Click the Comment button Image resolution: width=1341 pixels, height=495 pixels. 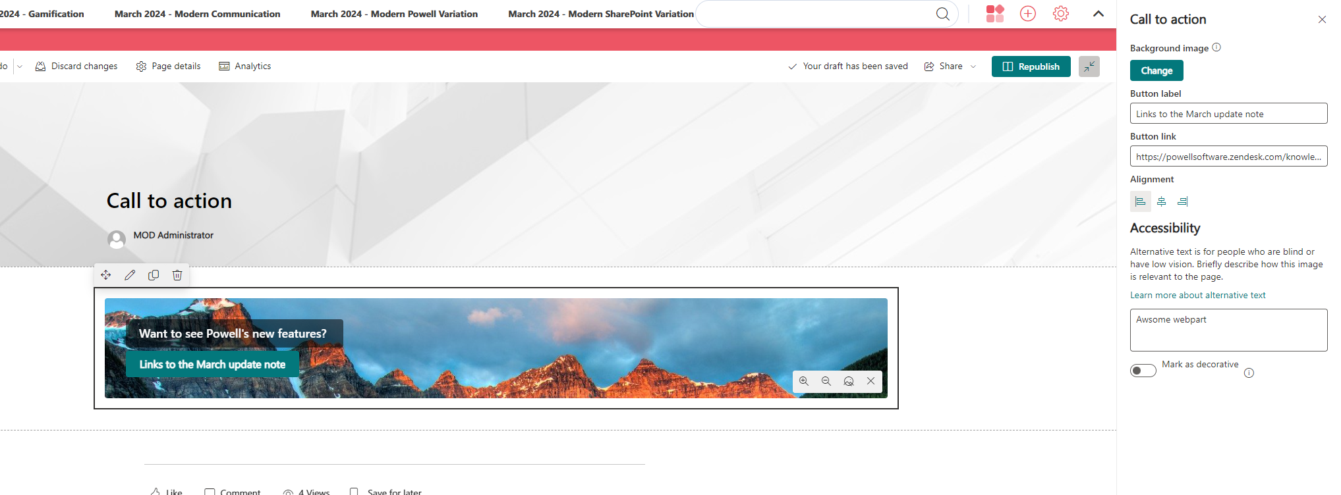coord(233,491)
